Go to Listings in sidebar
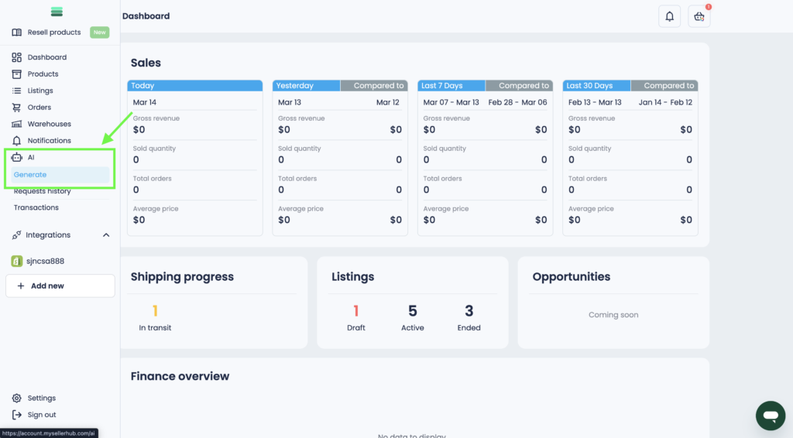This screenshot has height=438, width=793. [x=40, y=91]
